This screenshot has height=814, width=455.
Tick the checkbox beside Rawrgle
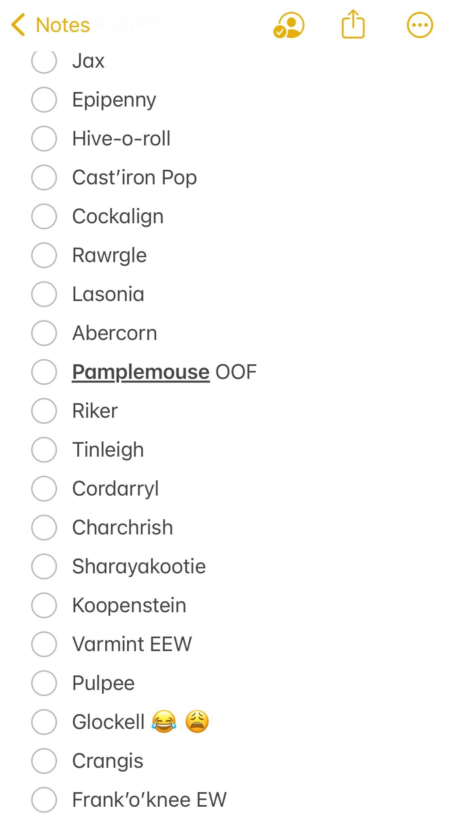[x=44, y=255]
